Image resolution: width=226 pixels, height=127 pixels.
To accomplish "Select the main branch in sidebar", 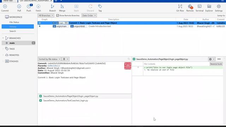I will pyautogui.click(x=19, y=43).
